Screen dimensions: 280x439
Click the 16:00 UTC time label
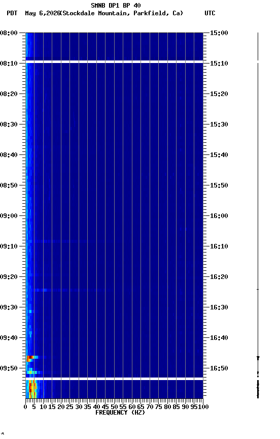(x=219, y=216)
